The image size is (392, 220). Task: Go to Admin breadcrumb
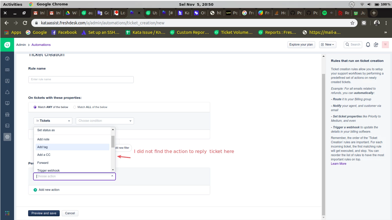tap(21, 45)
